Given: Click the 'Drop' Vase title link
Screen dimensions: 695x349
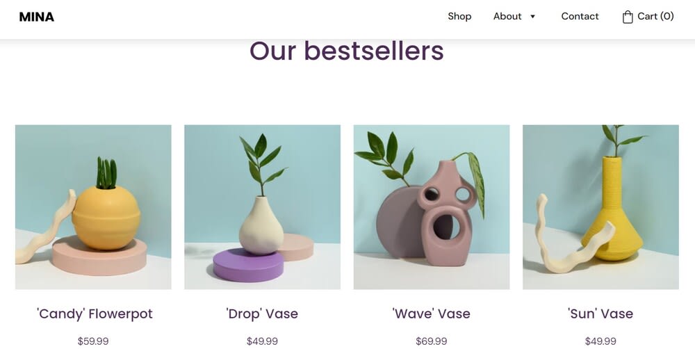Looking at the screenshot, I should click(x=262, y=314).
